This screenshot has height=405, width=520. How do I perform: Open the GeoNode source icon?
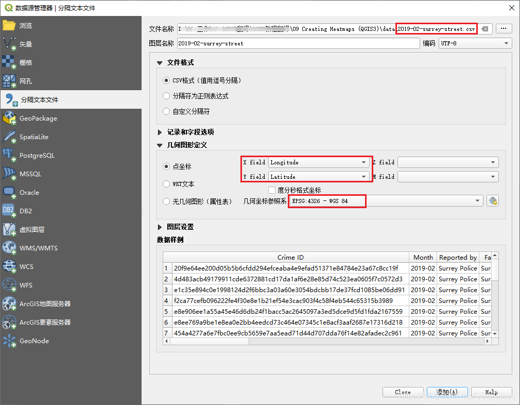click(9, 341)
